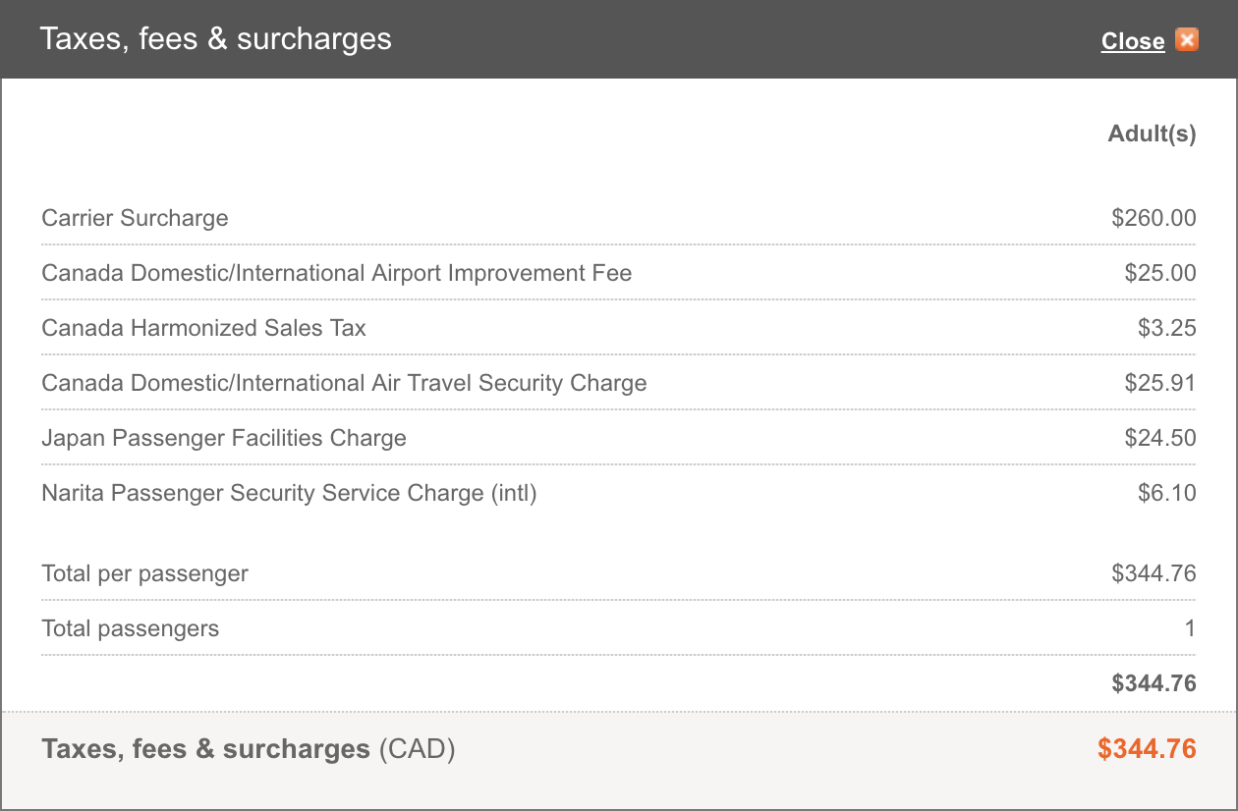Viewport: 1238px width, 811px height.
Task: Click the Total passengers count value
Action: [x=1190, y=628]
